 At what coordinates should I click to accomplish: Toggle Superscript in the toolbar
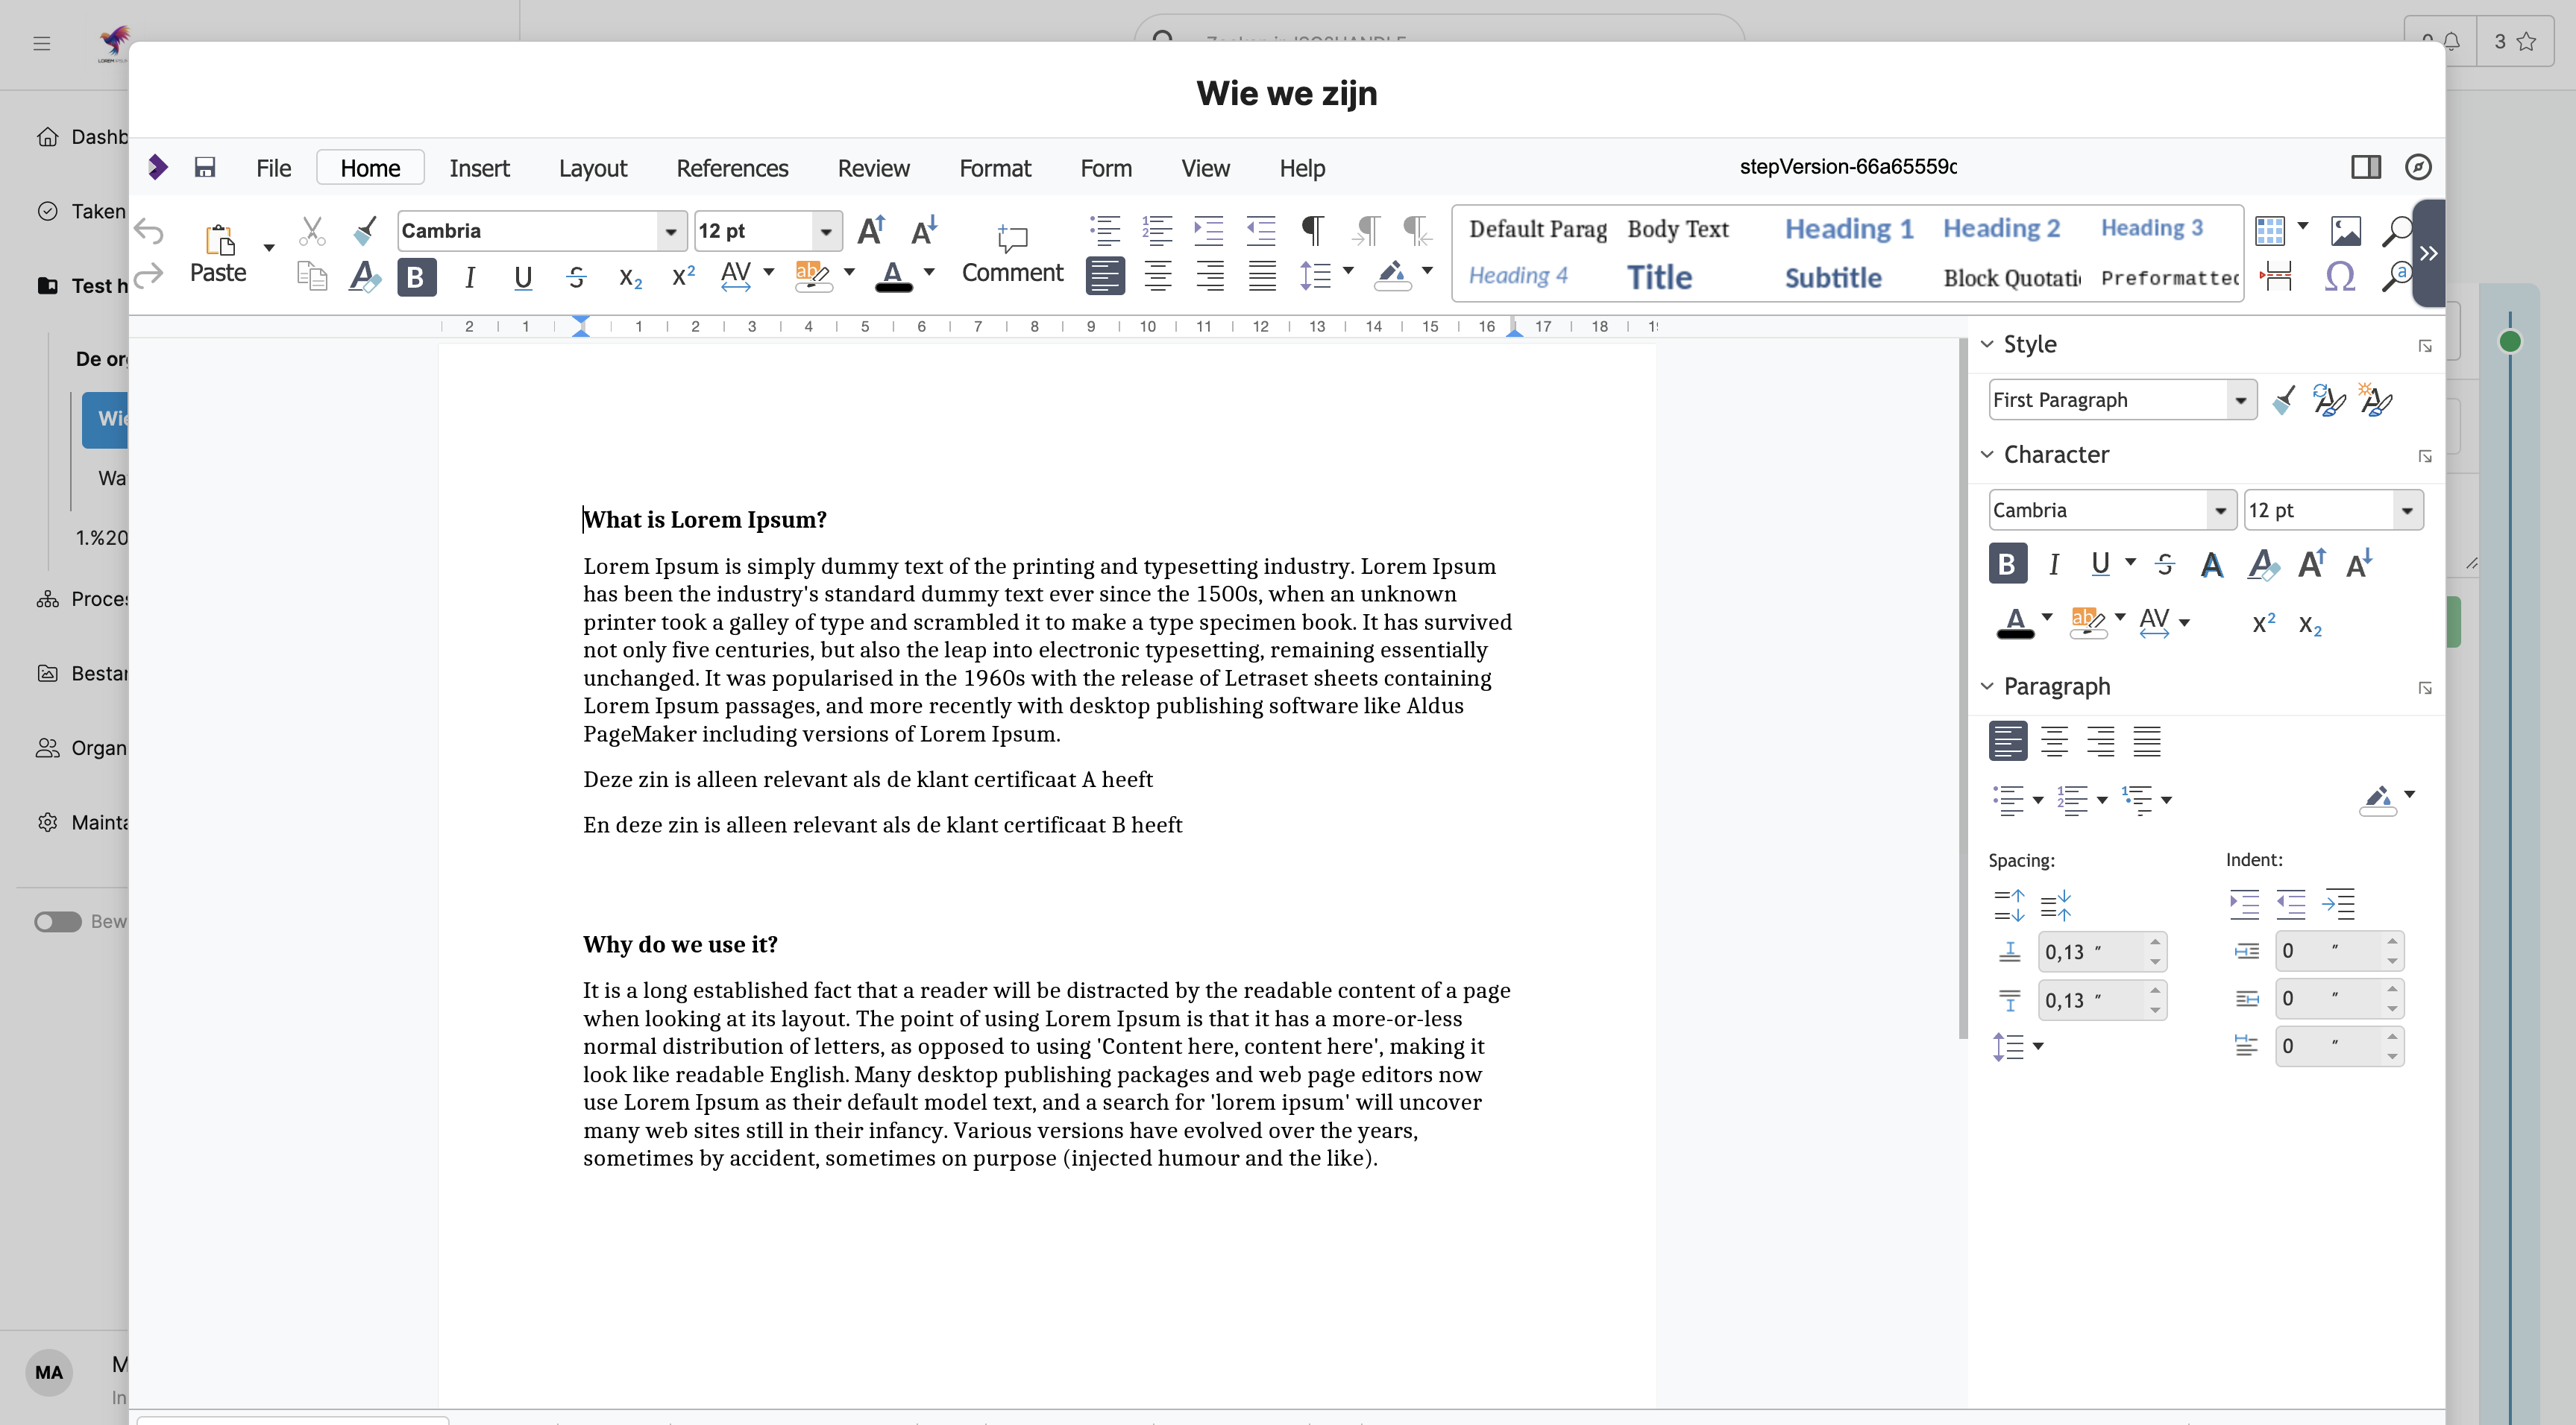683,277
